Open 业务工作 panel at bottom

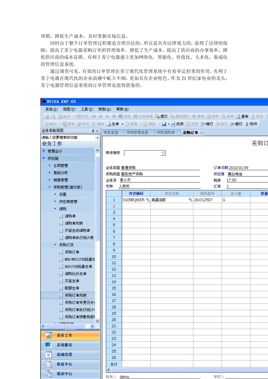(70, 335)
